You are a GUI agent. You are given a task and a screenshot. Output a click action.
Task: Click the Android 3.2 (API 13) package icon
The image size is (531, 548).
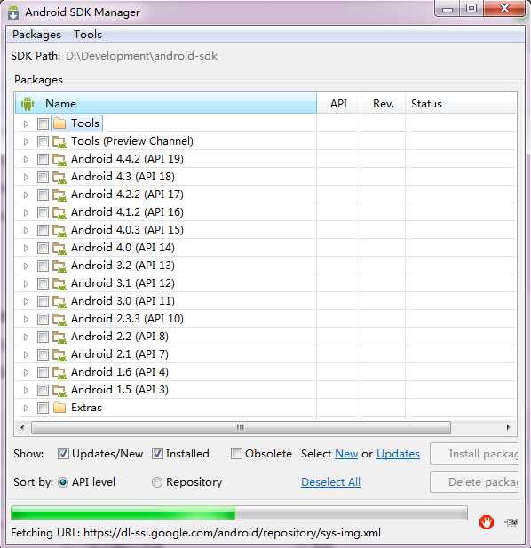coord(59,266)
